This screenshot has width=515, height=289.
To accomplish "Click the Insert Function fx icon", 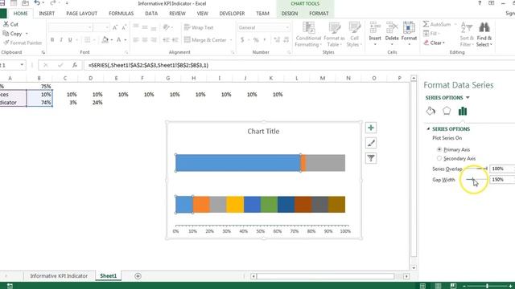I will tap(75, 65).
